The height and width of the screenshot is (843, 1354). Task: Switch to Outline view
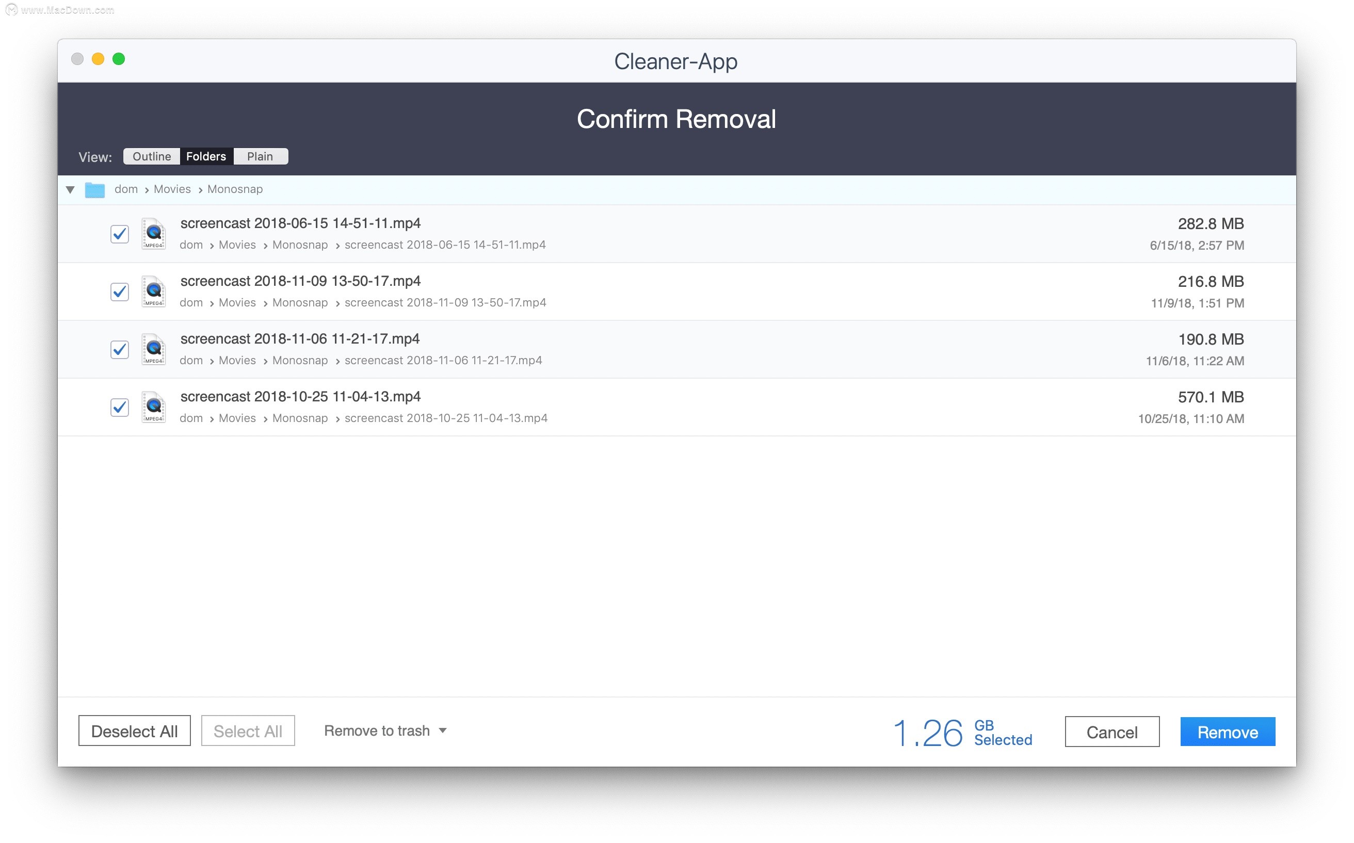coord(152,157)
